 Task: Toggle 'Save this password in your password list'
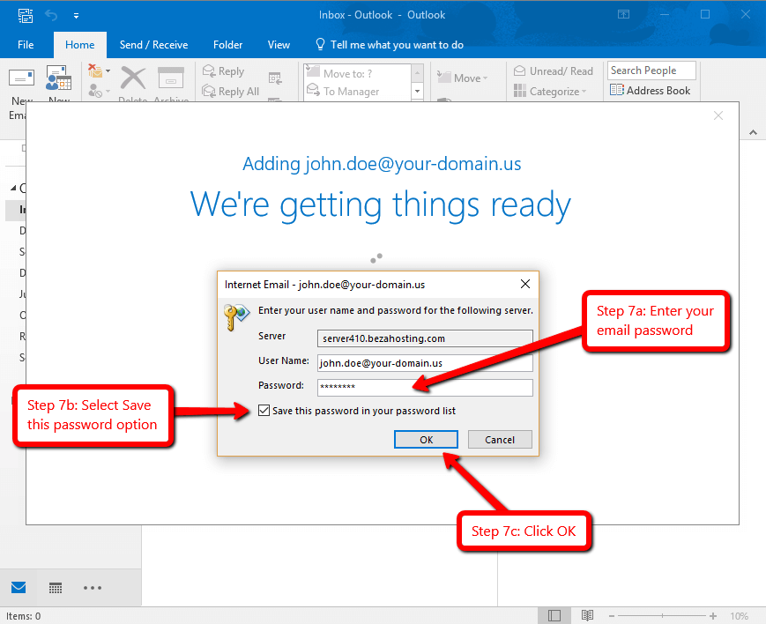point(264,411)
